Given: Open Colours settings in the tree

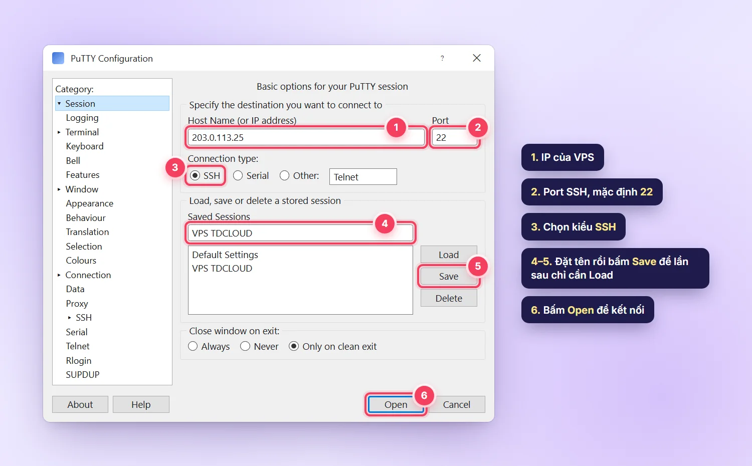Looking at the screenshot, I should click(x=81, y=261).
